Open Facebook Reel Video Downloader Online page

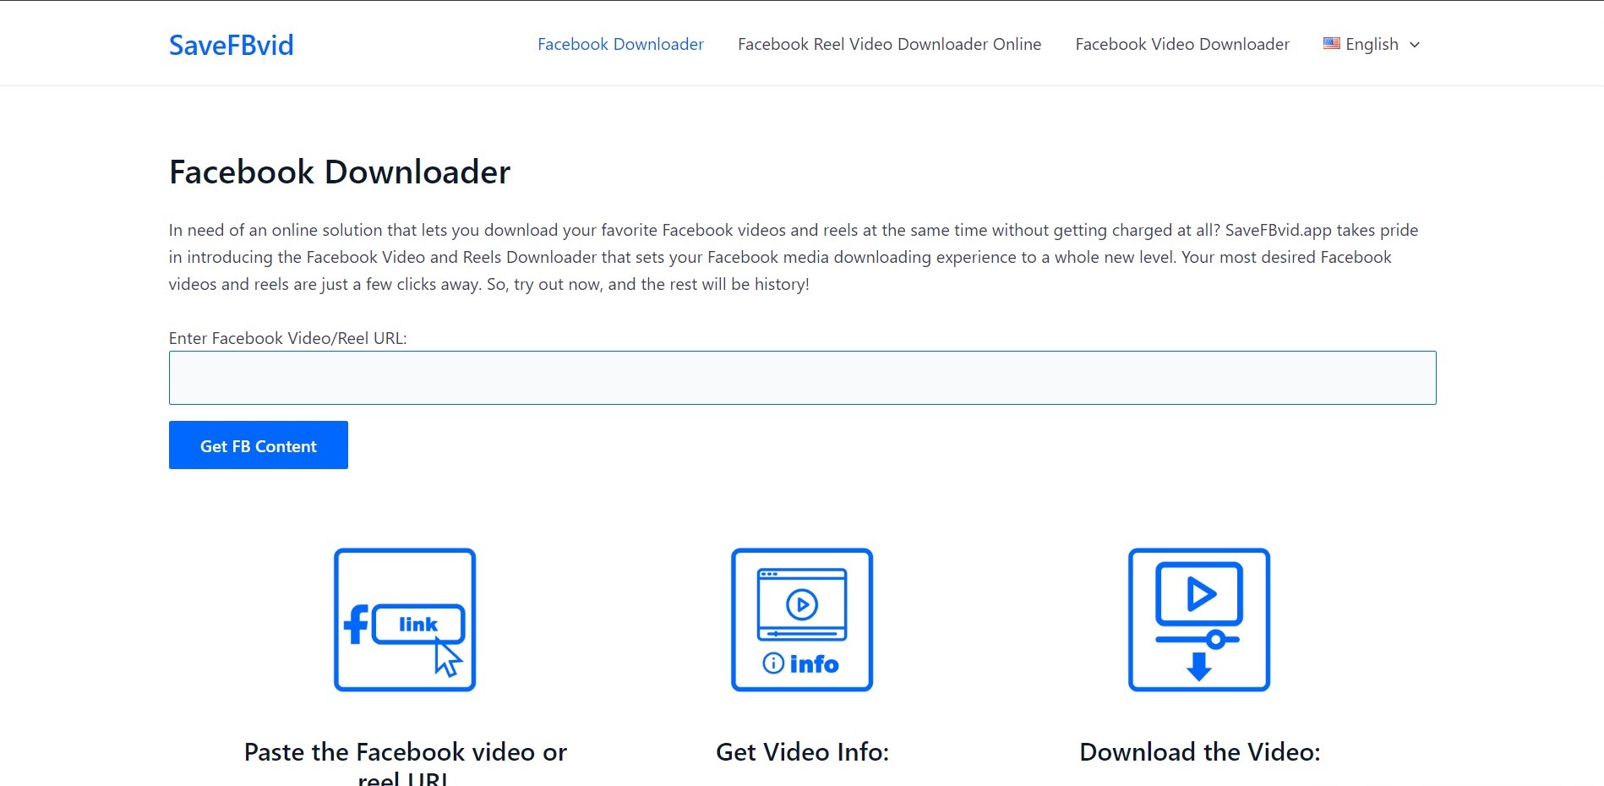pyautogui.click(x=889, y=44)
